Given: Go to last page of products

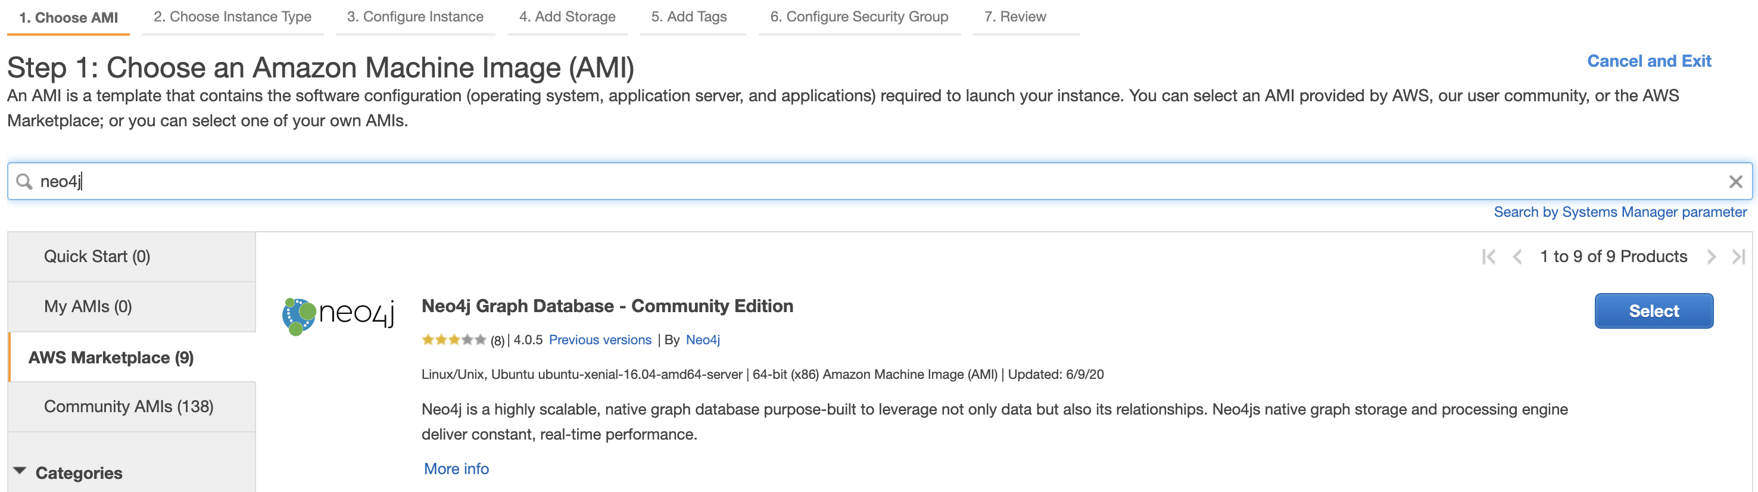Looking at the screenshot, I should pos(1738,257).
